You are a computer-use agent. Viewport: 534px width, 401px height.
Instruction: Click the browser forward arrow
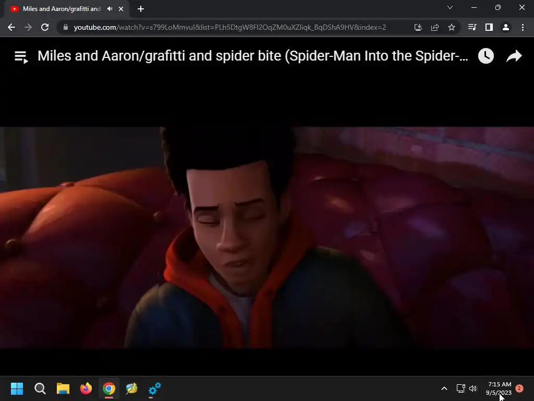pyautogui.click(x=28, y=27)
